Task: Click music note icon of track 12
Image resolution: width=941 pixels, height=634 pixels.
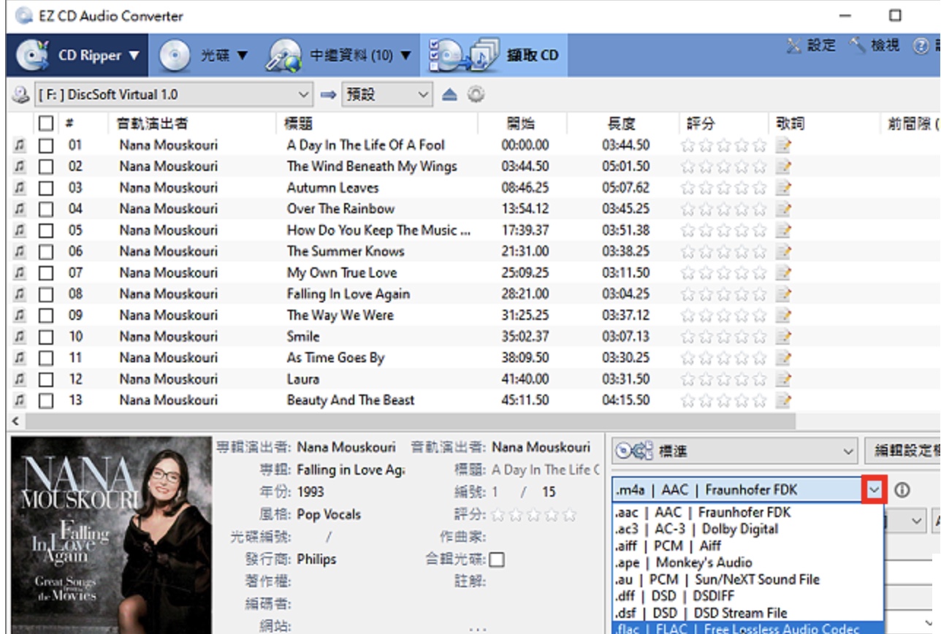Action: coord(20,379)
